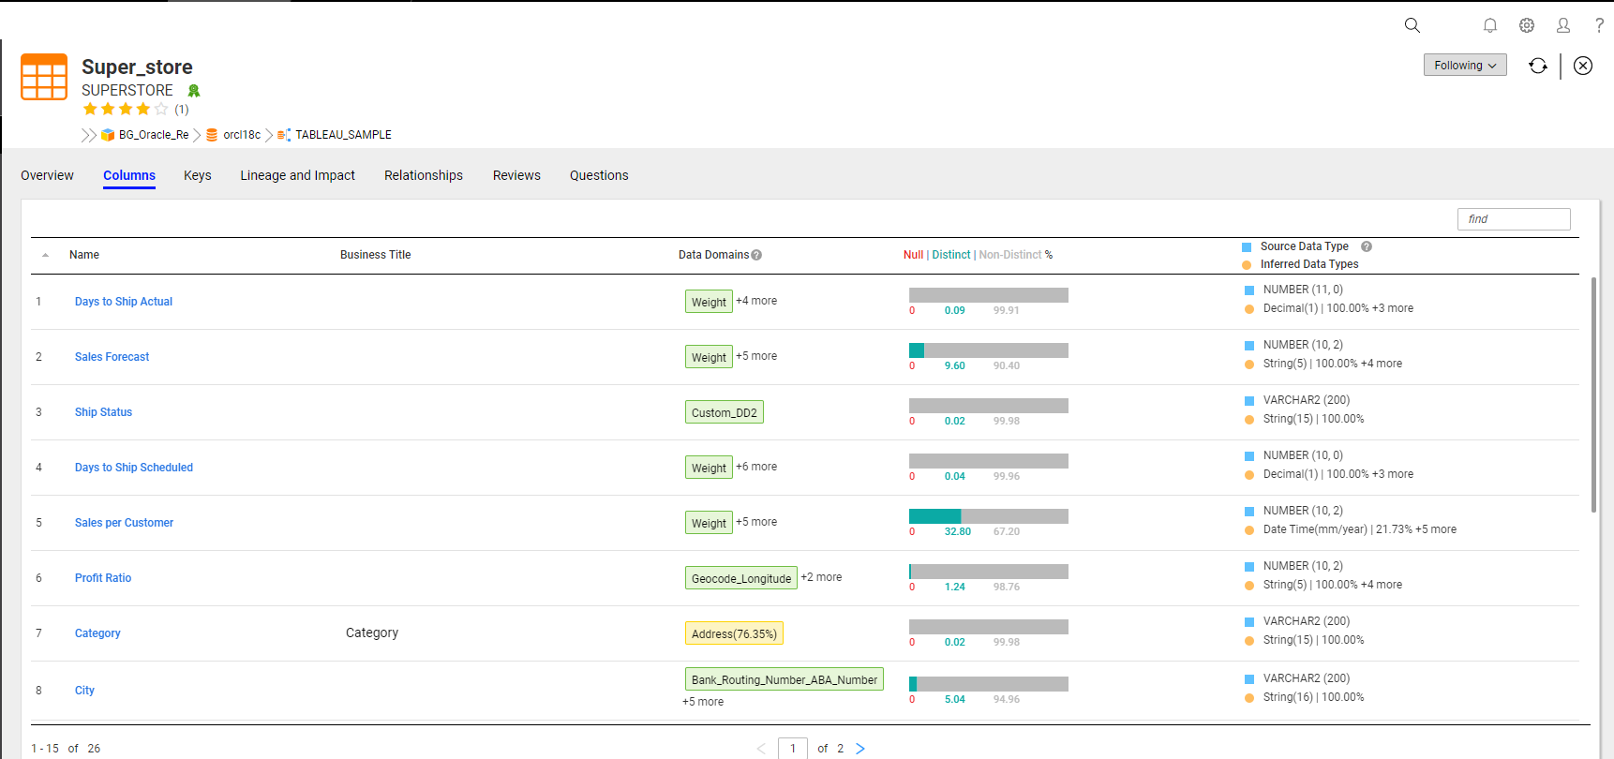Sort by the Name column arrow
The image size is (1614, 759).
click(x=45, y=255)
